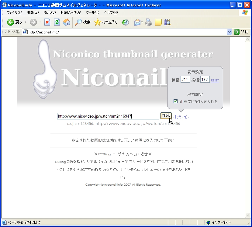Click the 表示設定 heading
The image size is (252, 227).
[195, 72]
